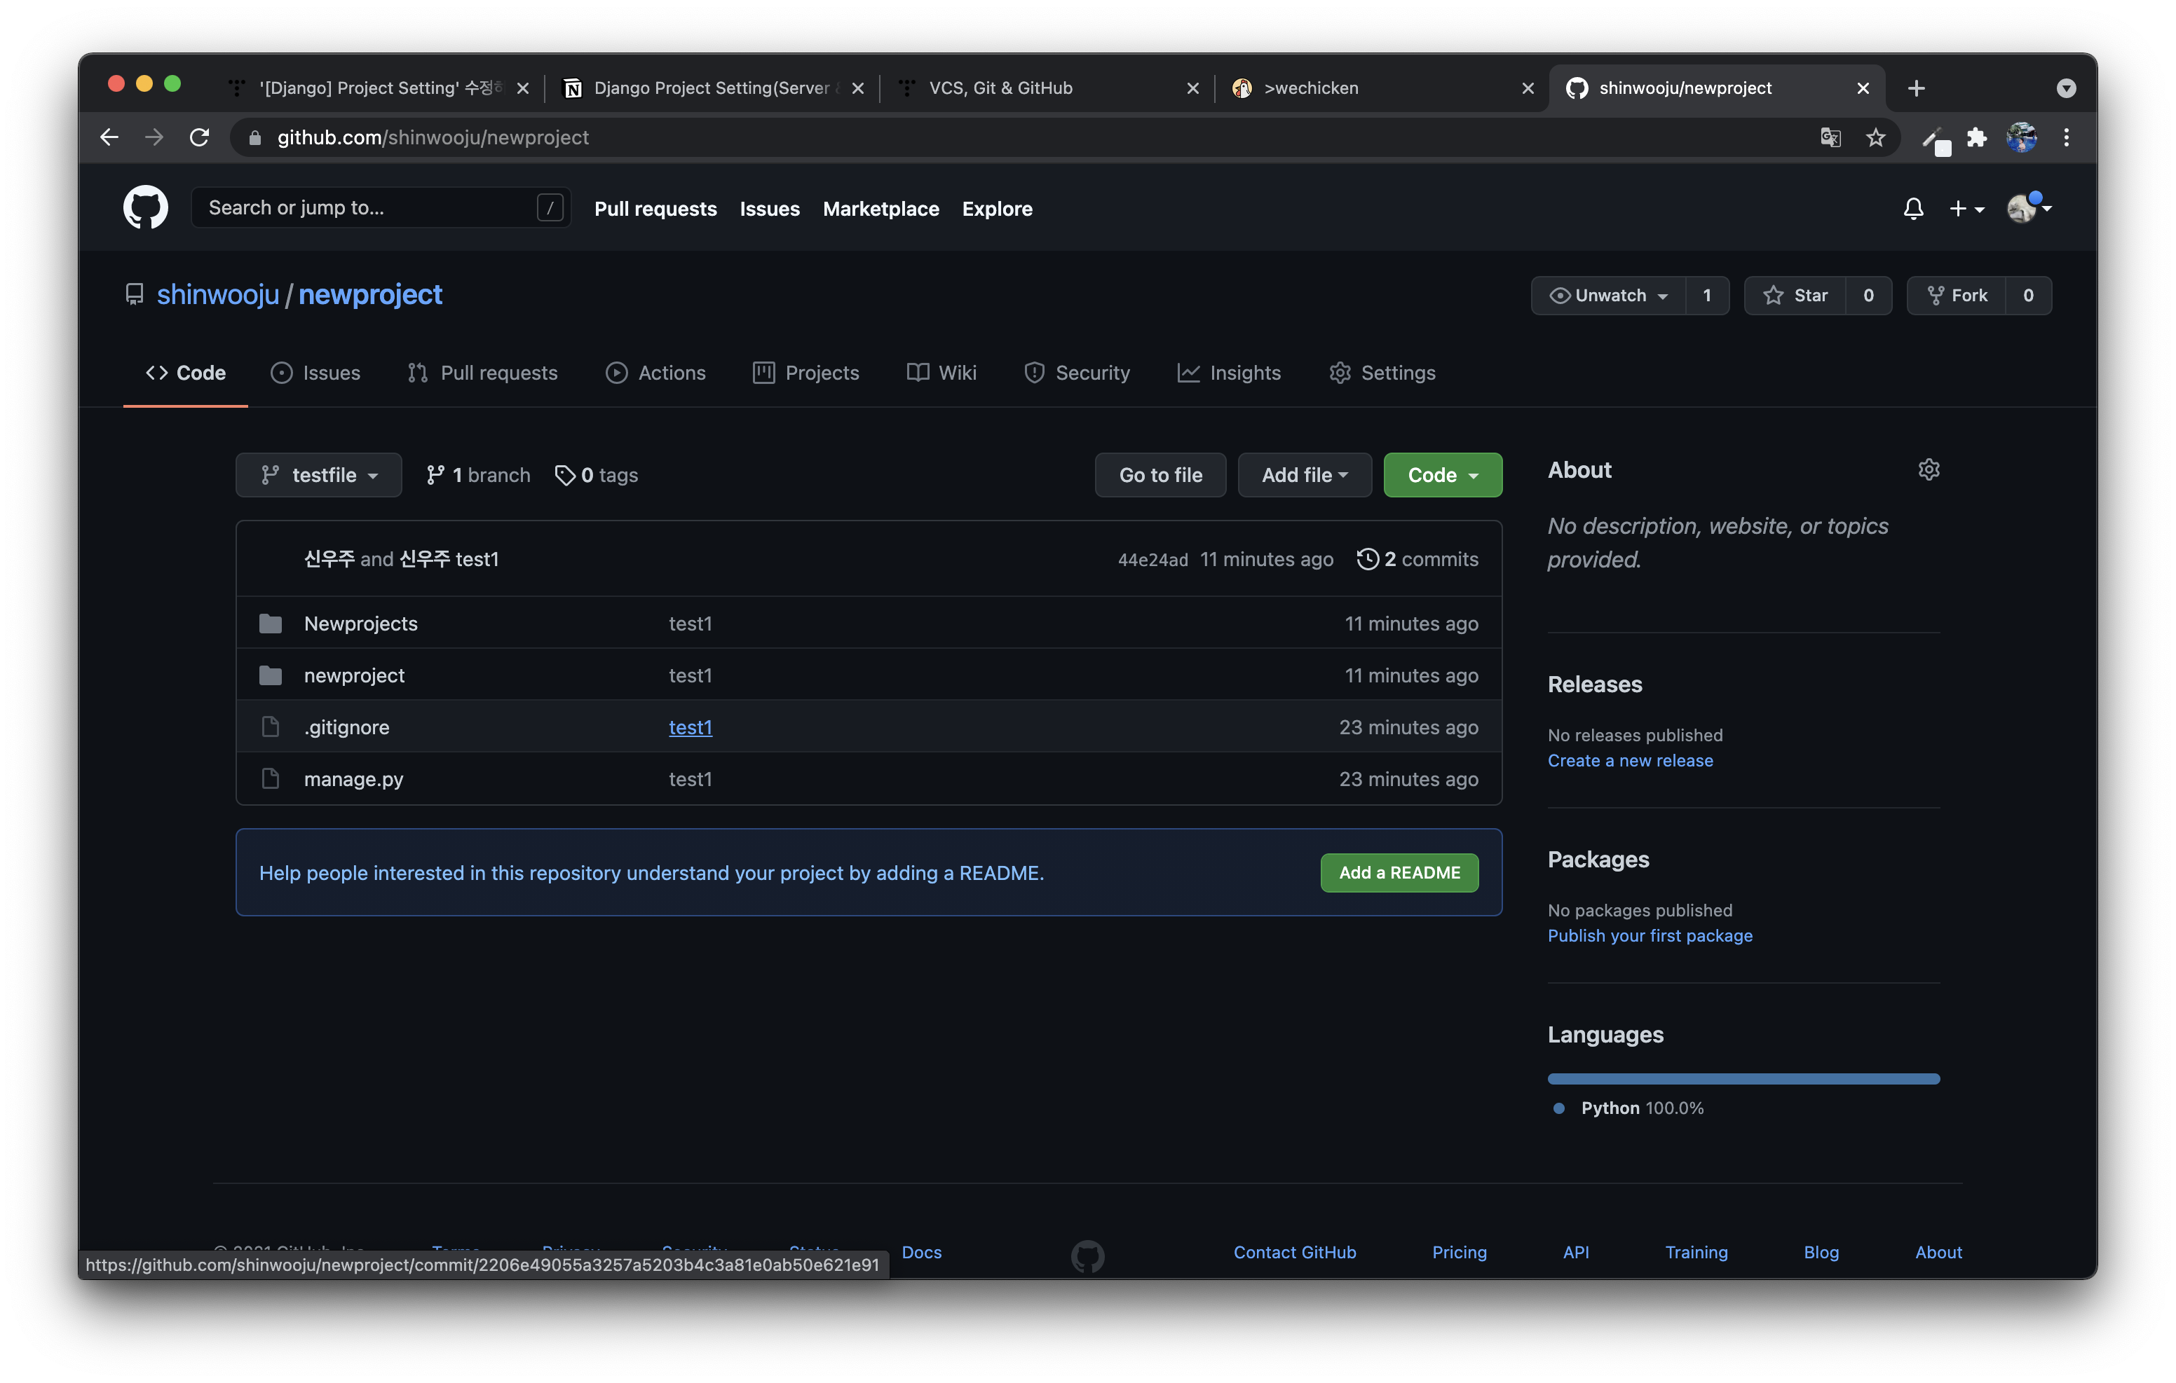Open commit hash 44e24ad

tap(1152, 560)
